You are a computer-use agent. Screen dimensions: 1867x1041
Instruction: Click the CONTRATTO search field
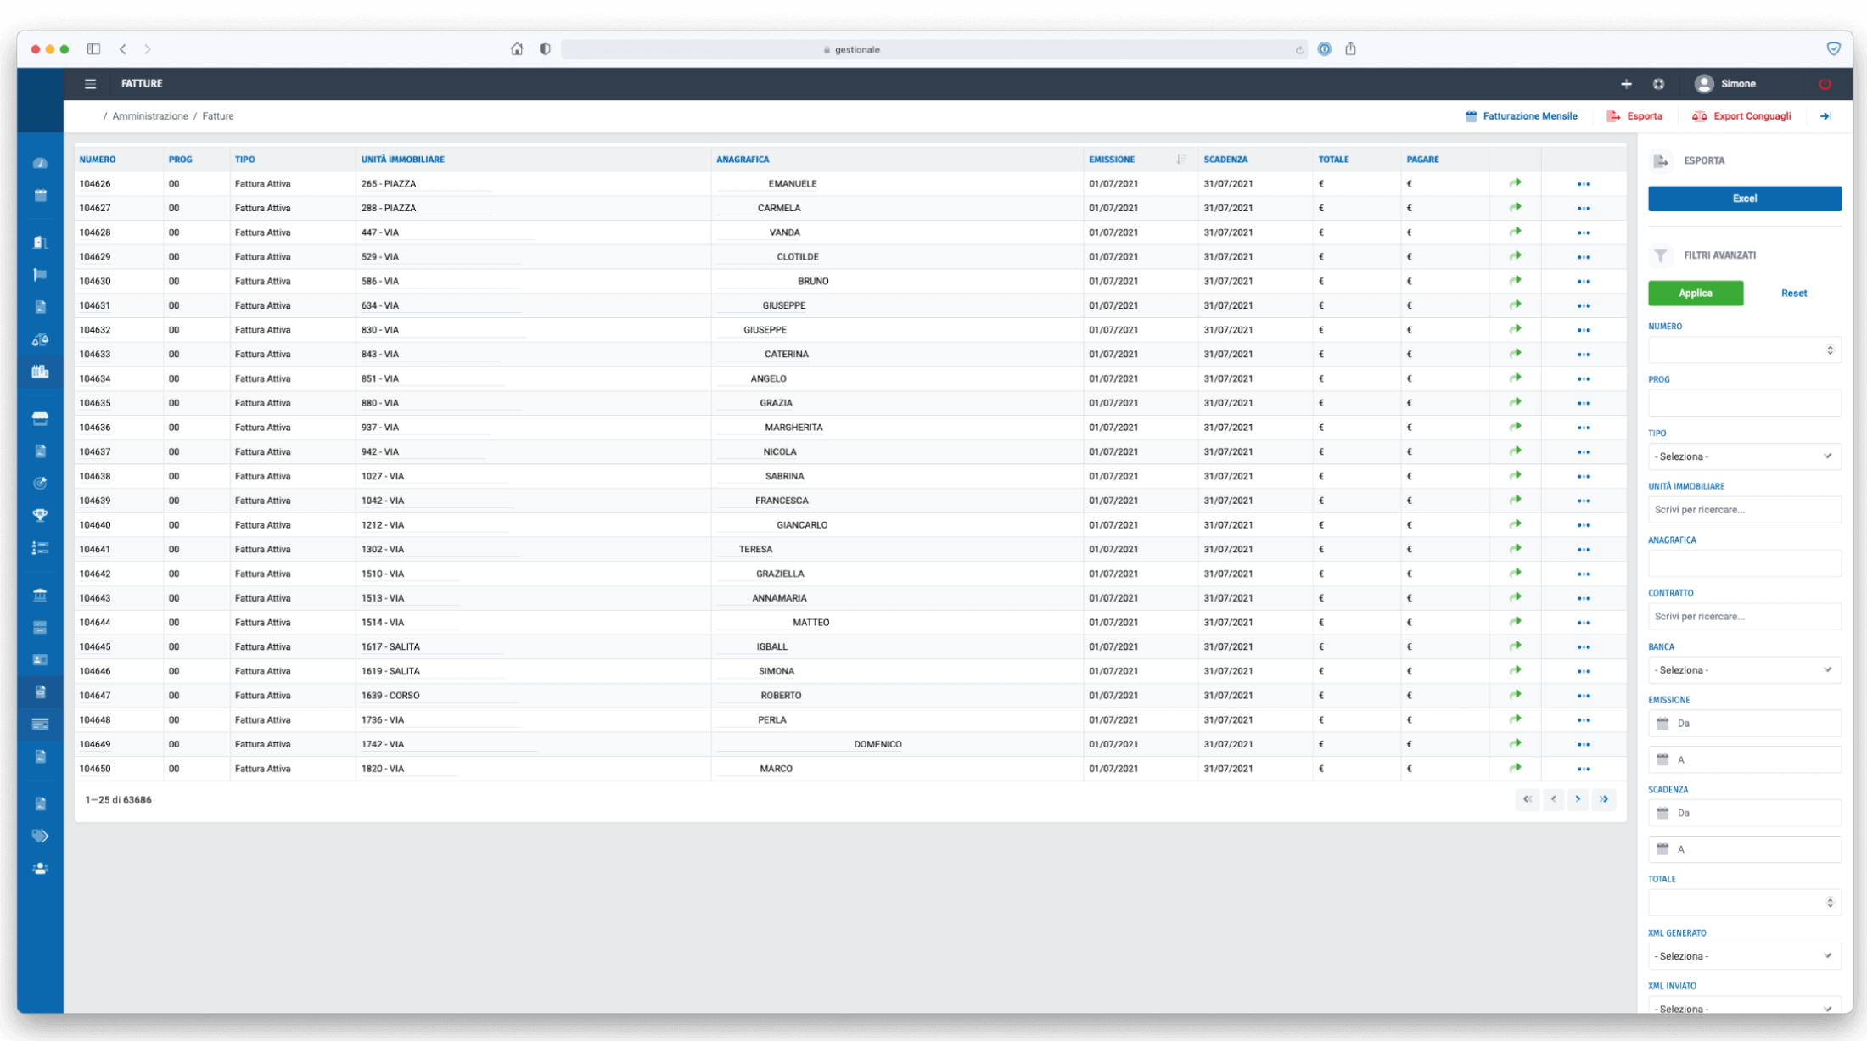pyautogui.click(x=1744, y=617)
